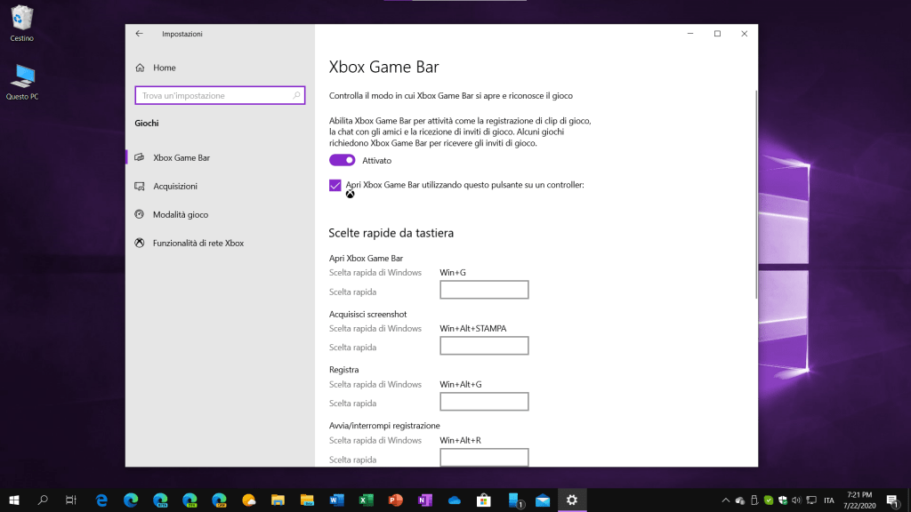Select Acquisizioni in the sidebar
This screenshot has width=911, height=512.
tap(174, 186)
